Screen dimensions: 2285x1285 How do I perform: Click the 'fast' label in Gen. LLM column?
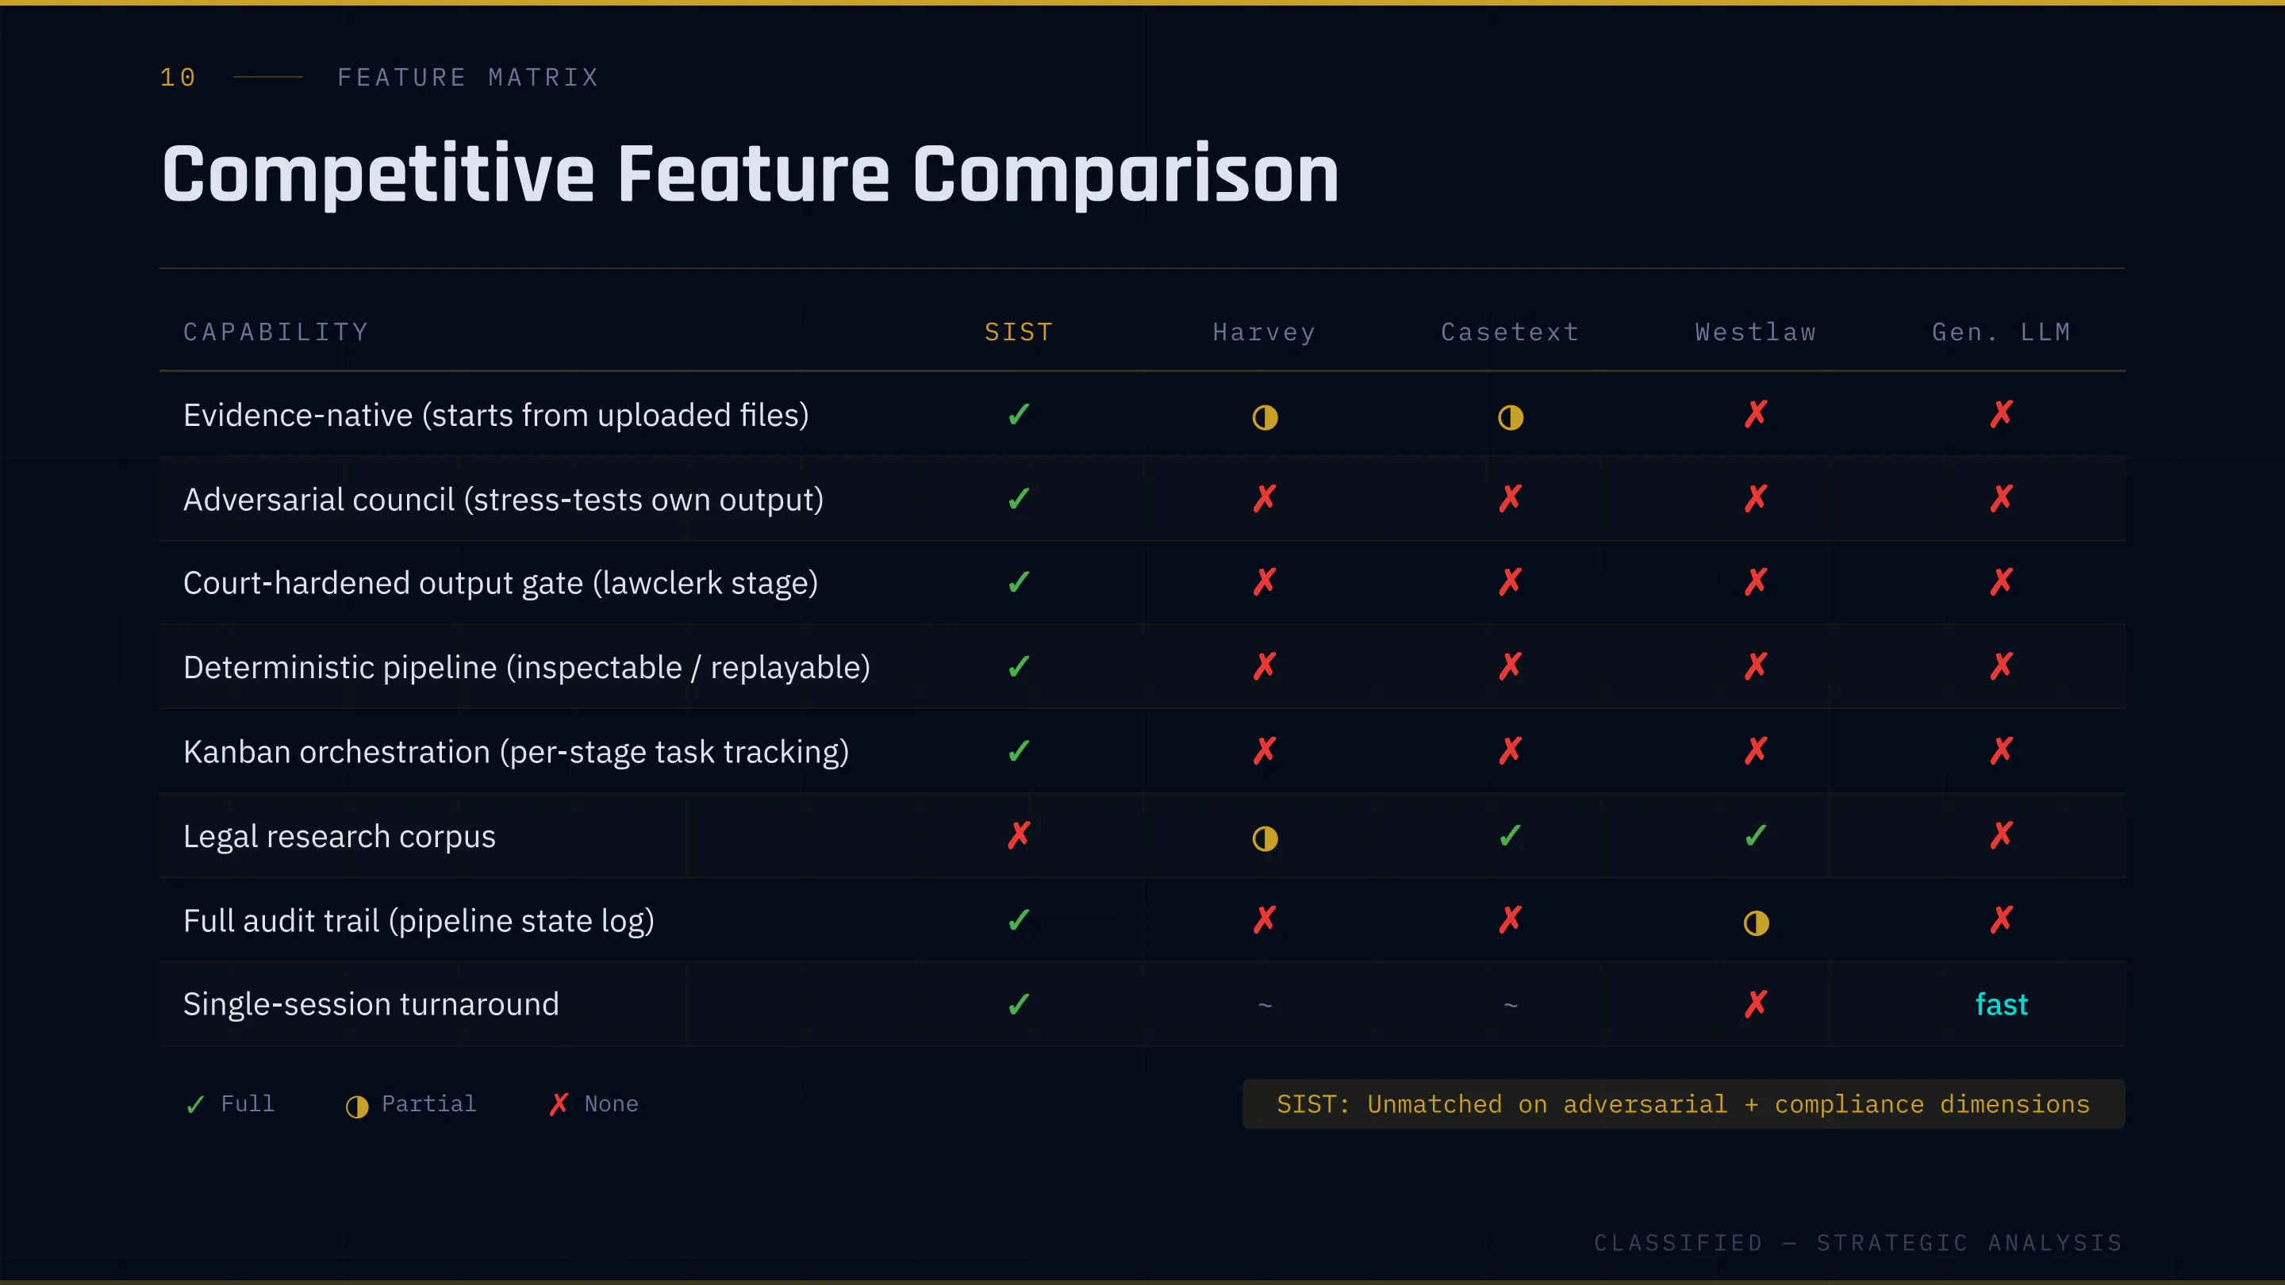click(2001, 1004)
